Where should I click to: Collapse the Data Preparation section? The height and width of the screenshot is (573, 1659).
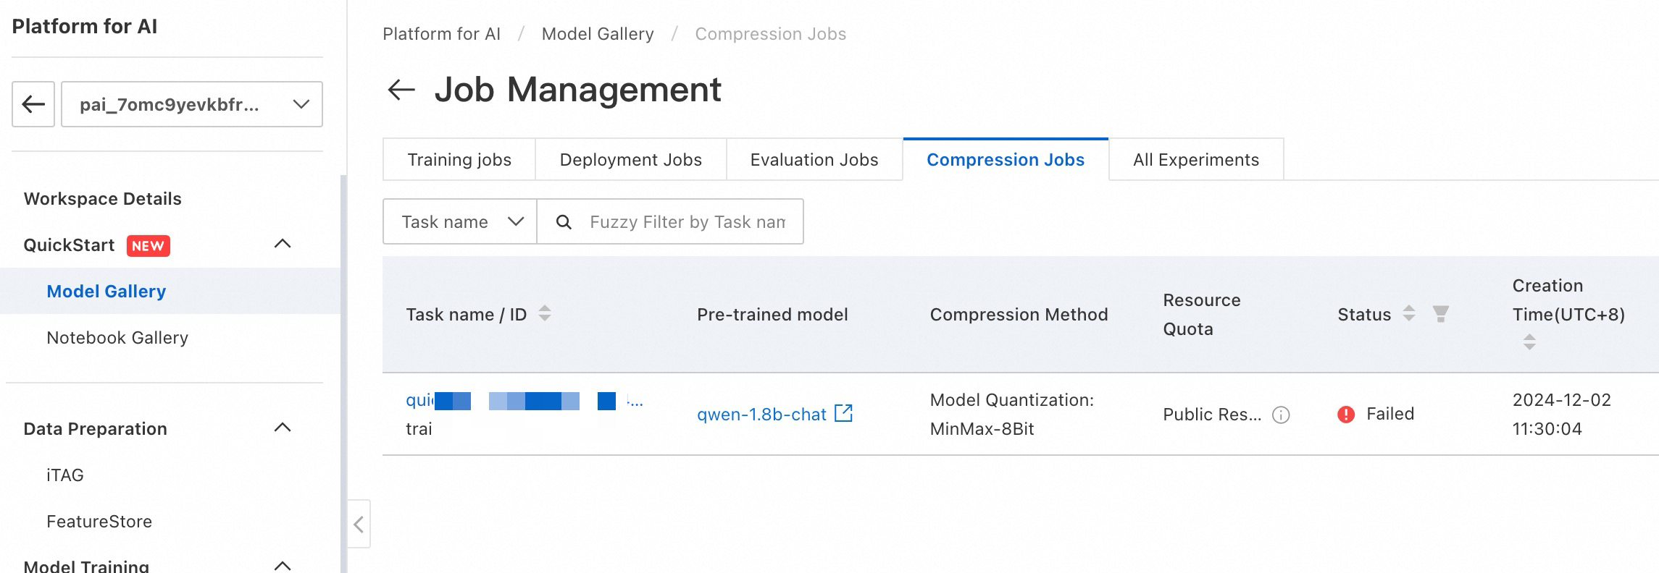[x=283, y=428]
